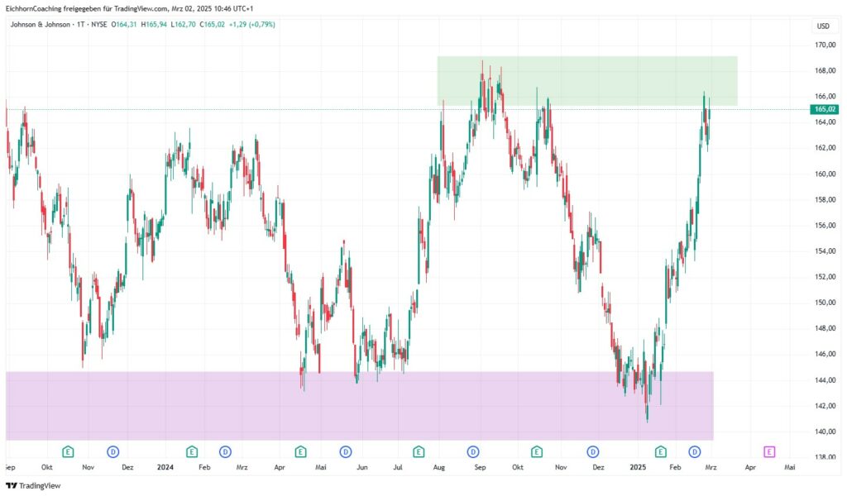Click the Dez label next to 2024
The image size is (847, 496).
pyautogui.click(x=127, y=467)
